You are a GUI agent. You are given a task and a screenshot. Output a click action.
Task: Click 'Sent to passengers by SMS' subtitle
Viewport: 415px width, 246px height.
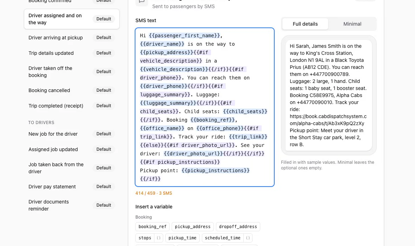pyautogui.click(x=184, y=6)
